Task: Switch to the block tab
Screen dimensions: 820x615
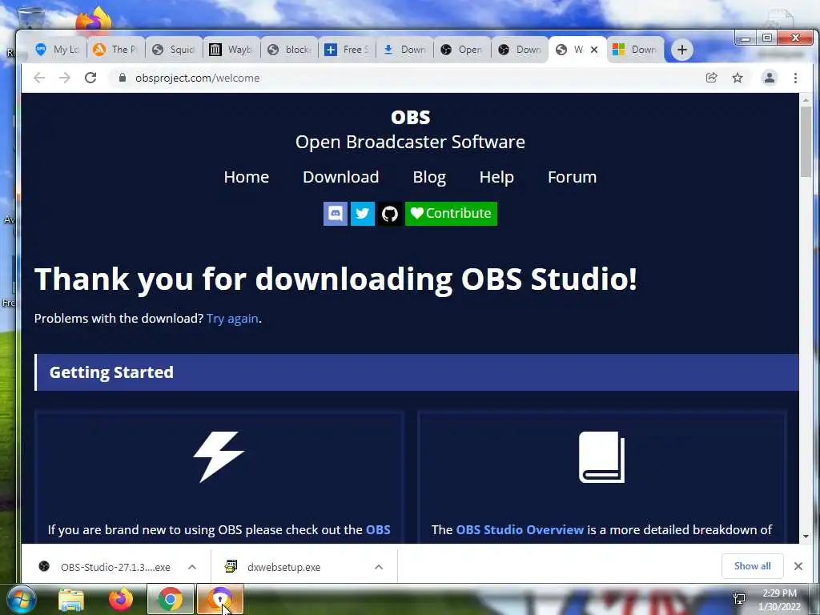Action: [288, 50]
